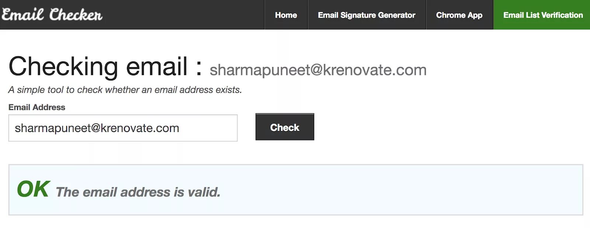Click the green OK status text
This screenshot has width=590, height=228.
(x=33, y=189)
